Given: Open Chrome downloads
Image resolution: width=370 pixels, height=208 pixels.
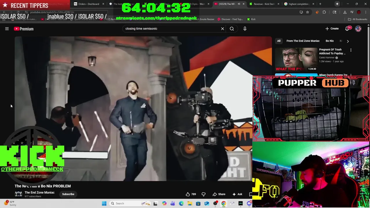Looking at the screenshot, I should (345, 12).
